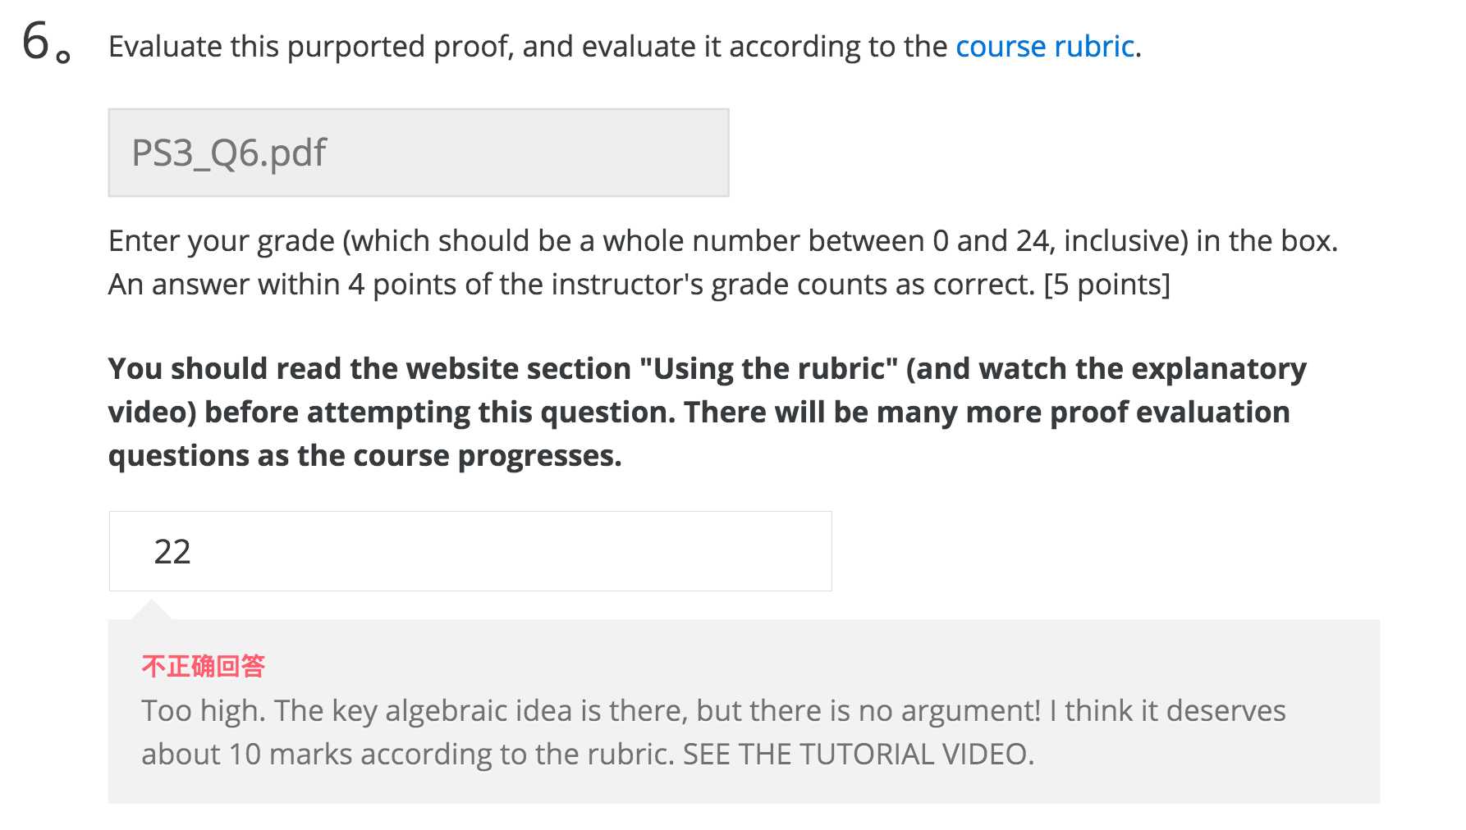
Task: Click the 'Too high' feedback sentence
Action: click(202, 710)
